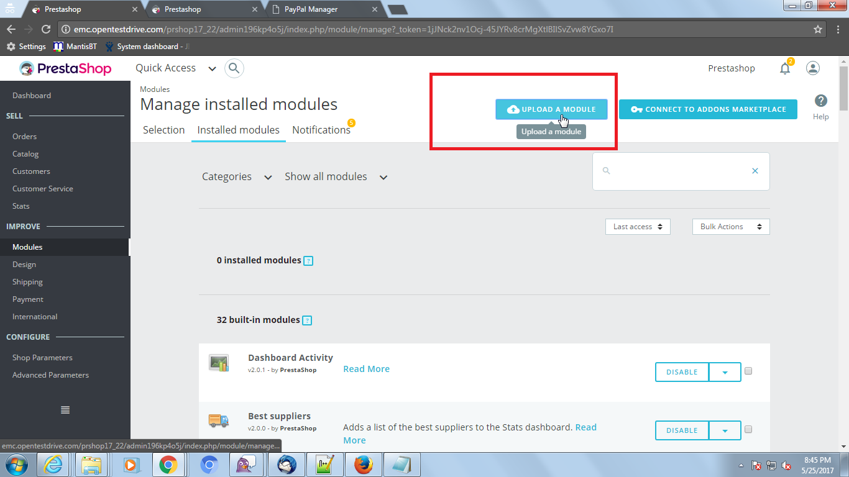
Task: Click the Dashboard Activity module icon
Action: (x=219, y=363)
